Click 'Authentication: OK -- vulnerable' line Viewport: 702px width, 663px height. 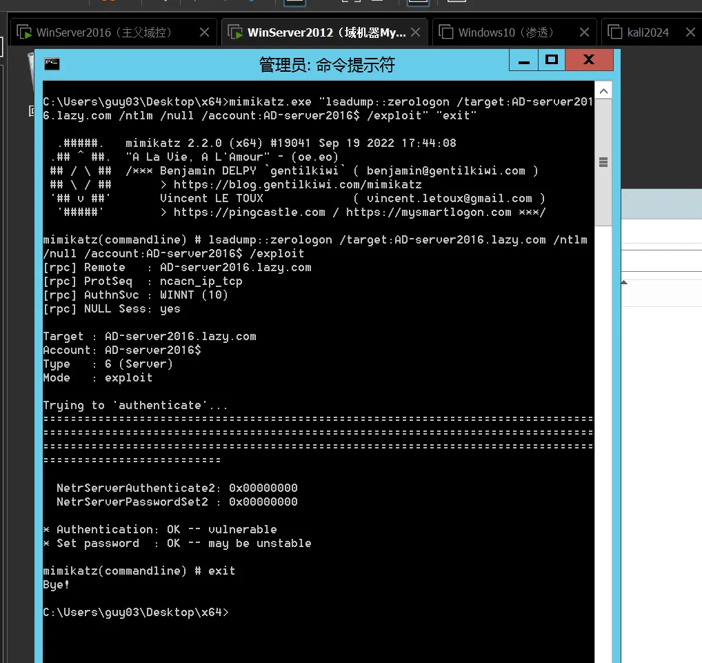pos(160,530)
